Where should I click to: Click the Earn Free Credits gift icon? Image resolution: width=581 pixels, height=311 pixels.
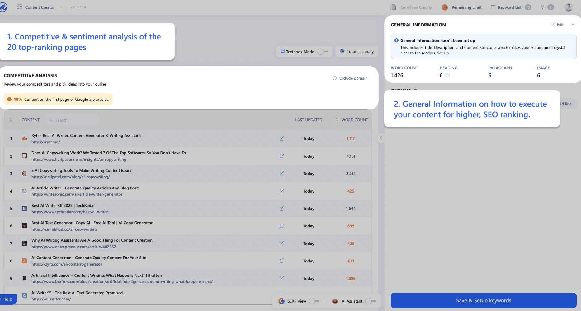[x=393, y=7]
